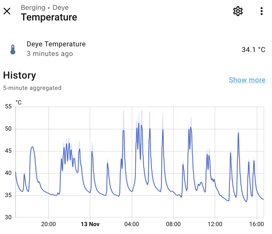Click the 20:00 time axis label
Screen dimensions: 272x234
pyautogui.click(x=48, y=224)
